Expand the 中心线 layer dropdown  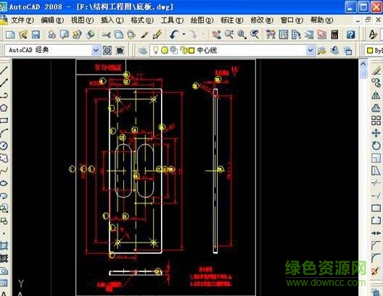click(x=310, y=51)
